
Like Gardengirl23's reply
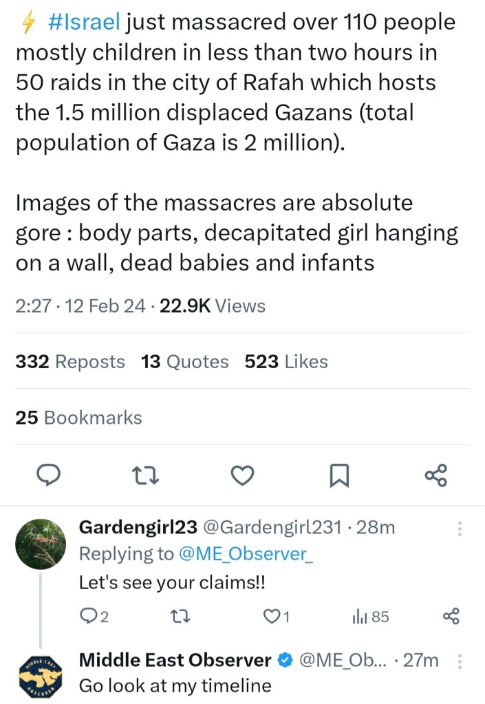click(274, 617)
